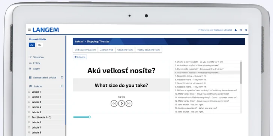
Task: Click the Samostatná výuka section icon
Action: click(x=30, y=78)
